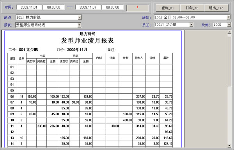Expand the 地点 location dropdown arrow
234x150 pixels.
(x=80, y=17)
